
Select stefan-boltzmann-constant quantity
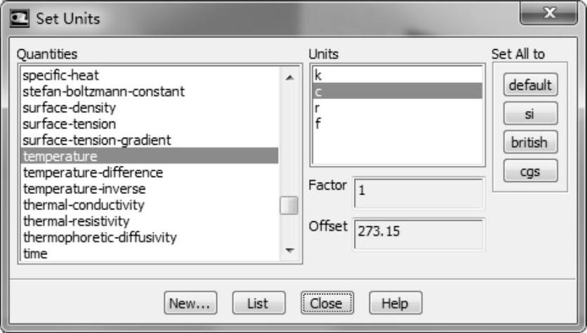104,91
